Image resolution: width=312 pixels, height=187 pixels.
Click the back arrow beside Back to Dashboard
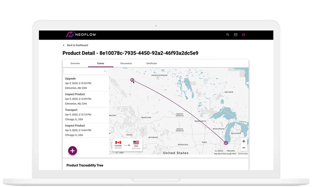click(64, 45)
